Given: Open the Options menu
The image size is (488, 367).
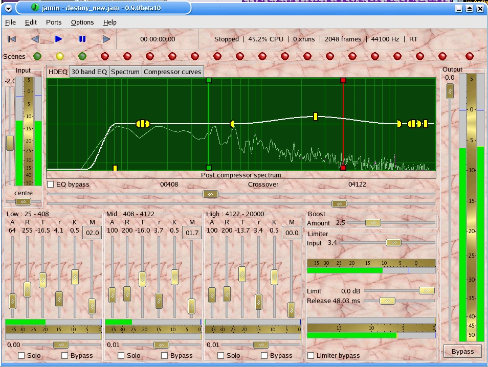Looking at the screenshot, I should point(82,22).
